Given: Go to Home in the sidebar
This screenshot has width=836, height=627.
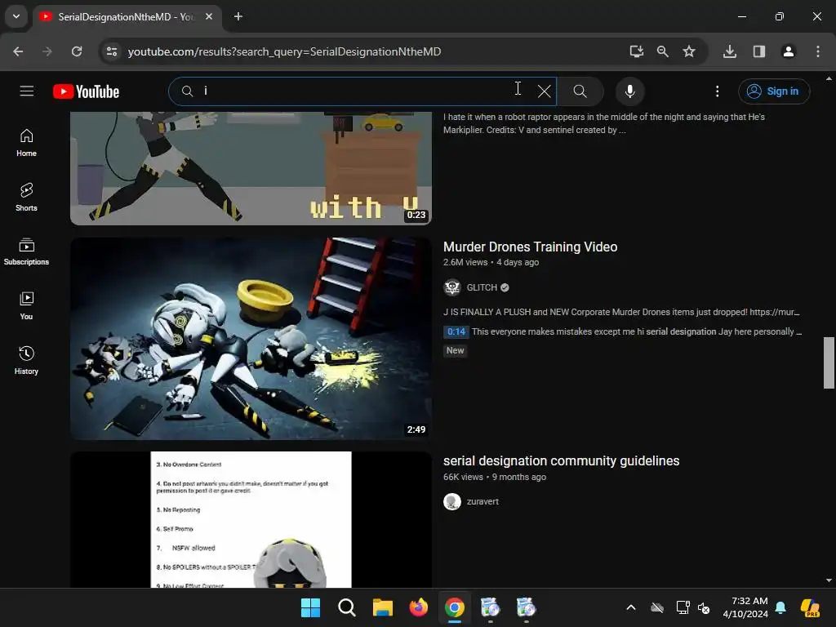Looking at the screenshot, I should point(26,143).
